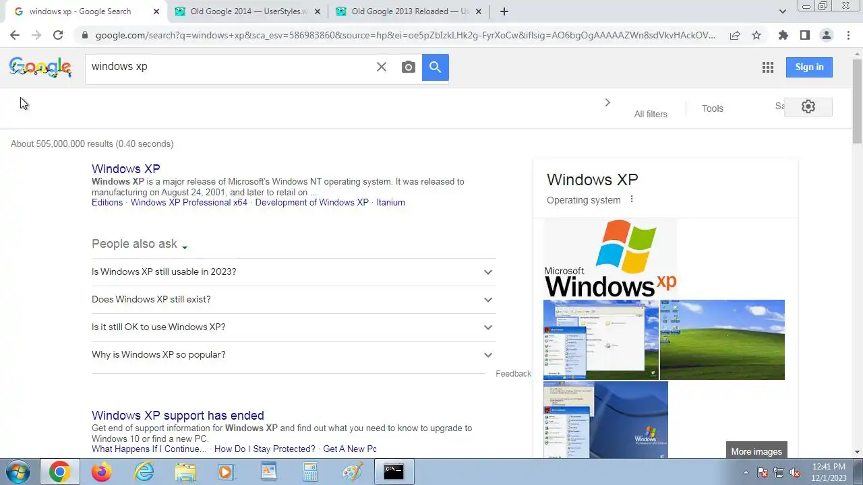Open Itanium sublink

coord(391,202)
